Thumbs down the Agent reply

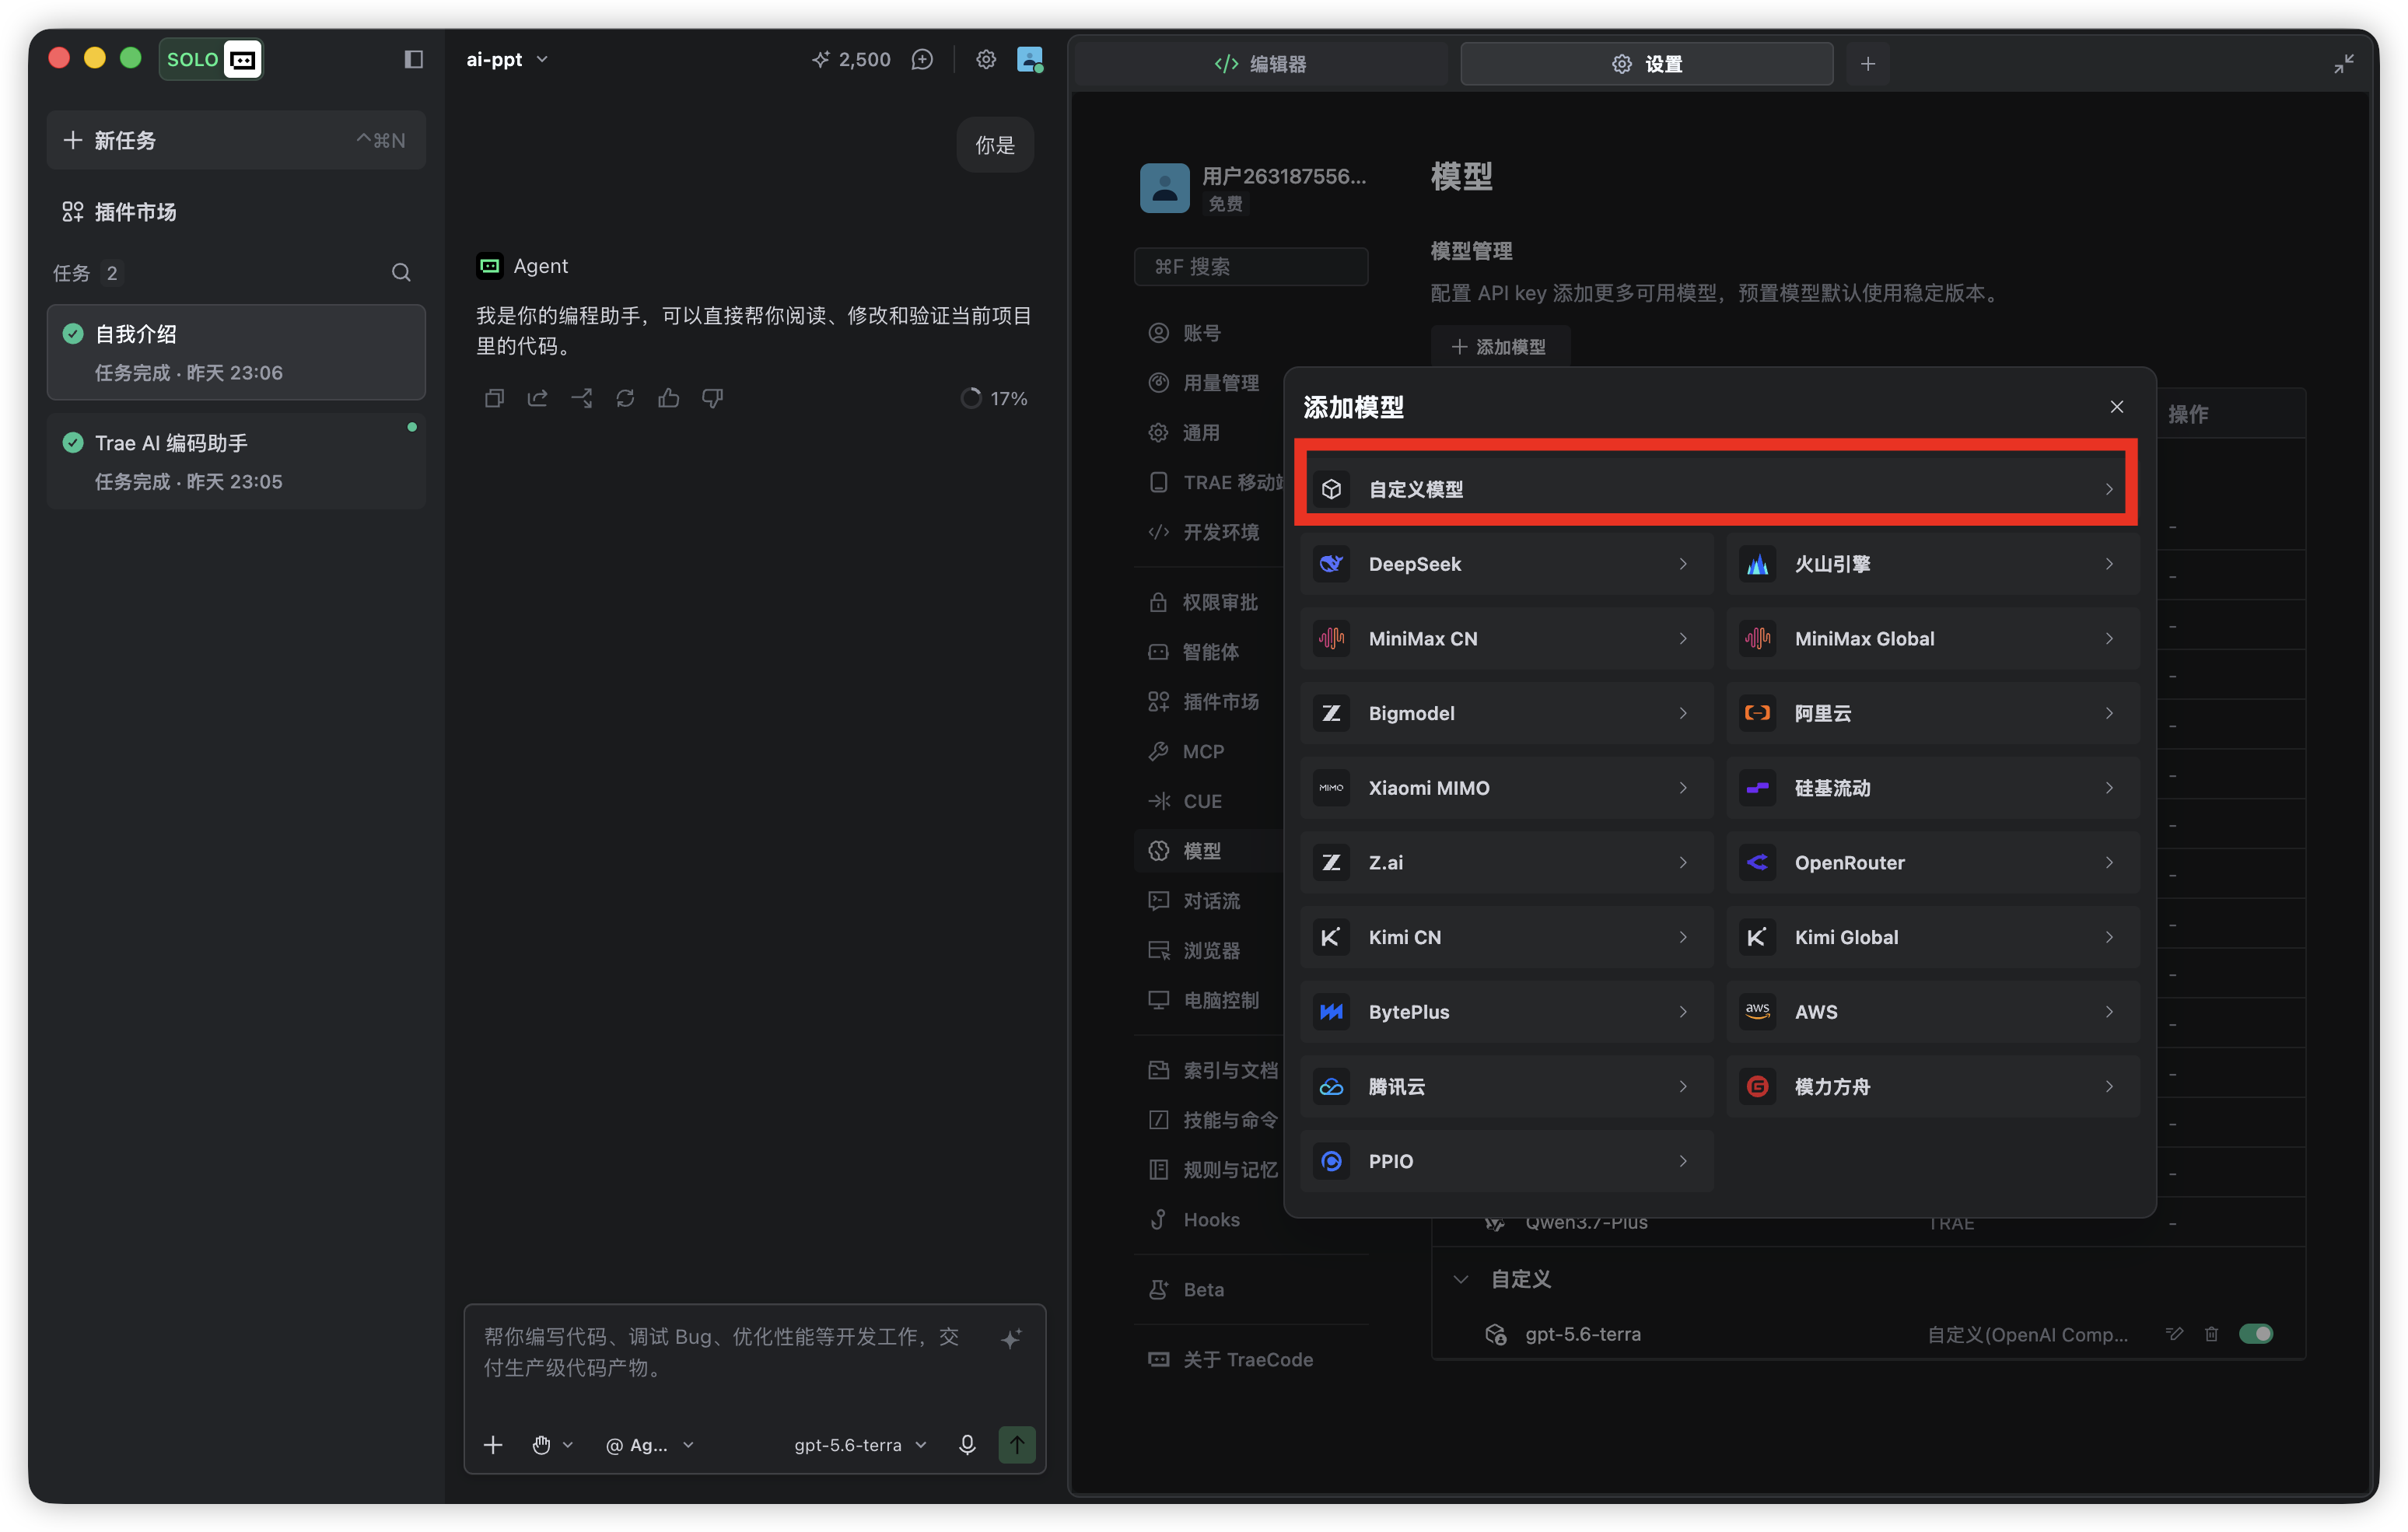point(712,398)
